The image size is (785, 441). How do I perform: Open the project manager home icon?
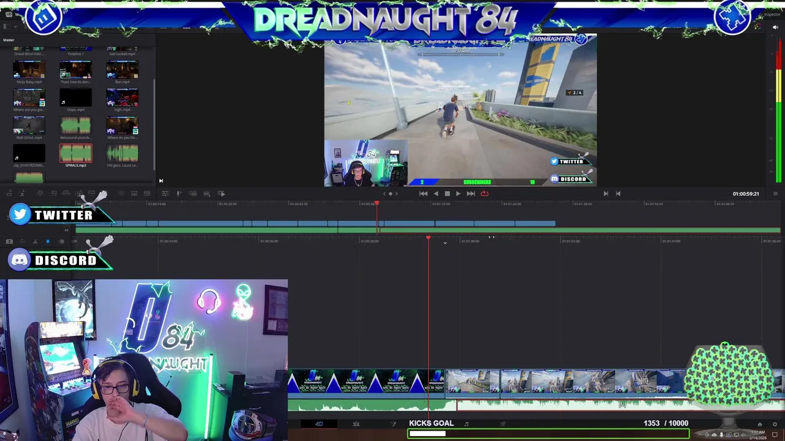coord(760,424)
